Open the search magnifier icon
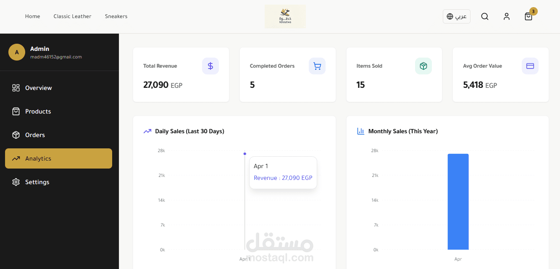The width and height of the screenshot is (560, 269). coord(485,16)
